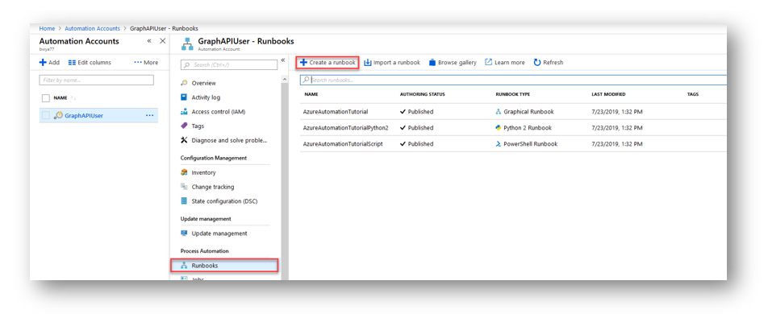Click the Refresh icon in the toolbar

[x=536, y=63]
